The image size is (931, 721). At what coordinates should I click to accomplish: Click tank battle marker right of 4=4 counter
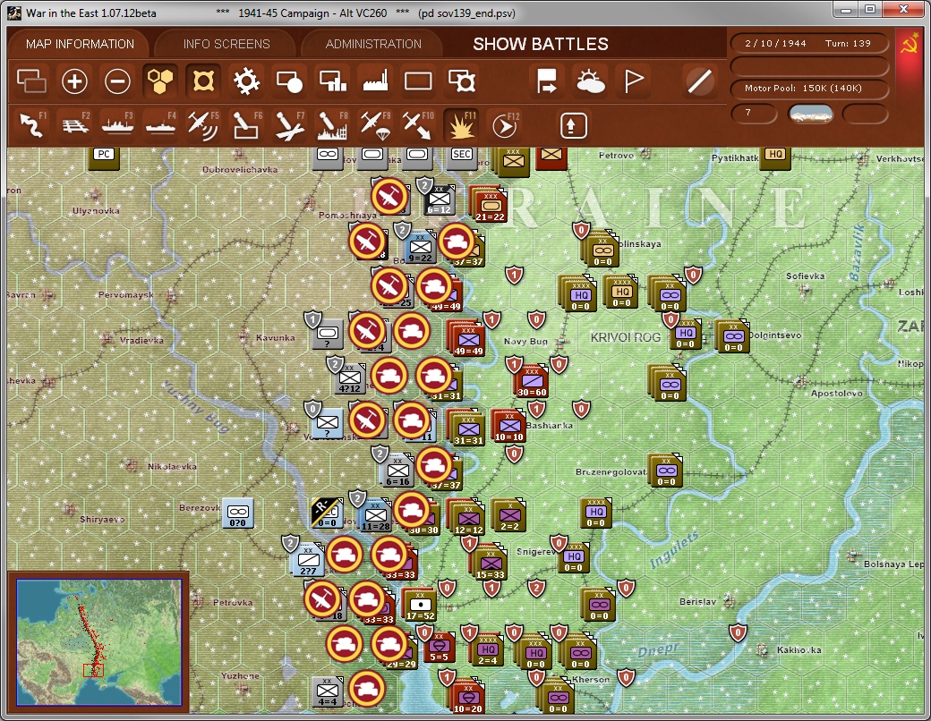click(x=366, y=689)
